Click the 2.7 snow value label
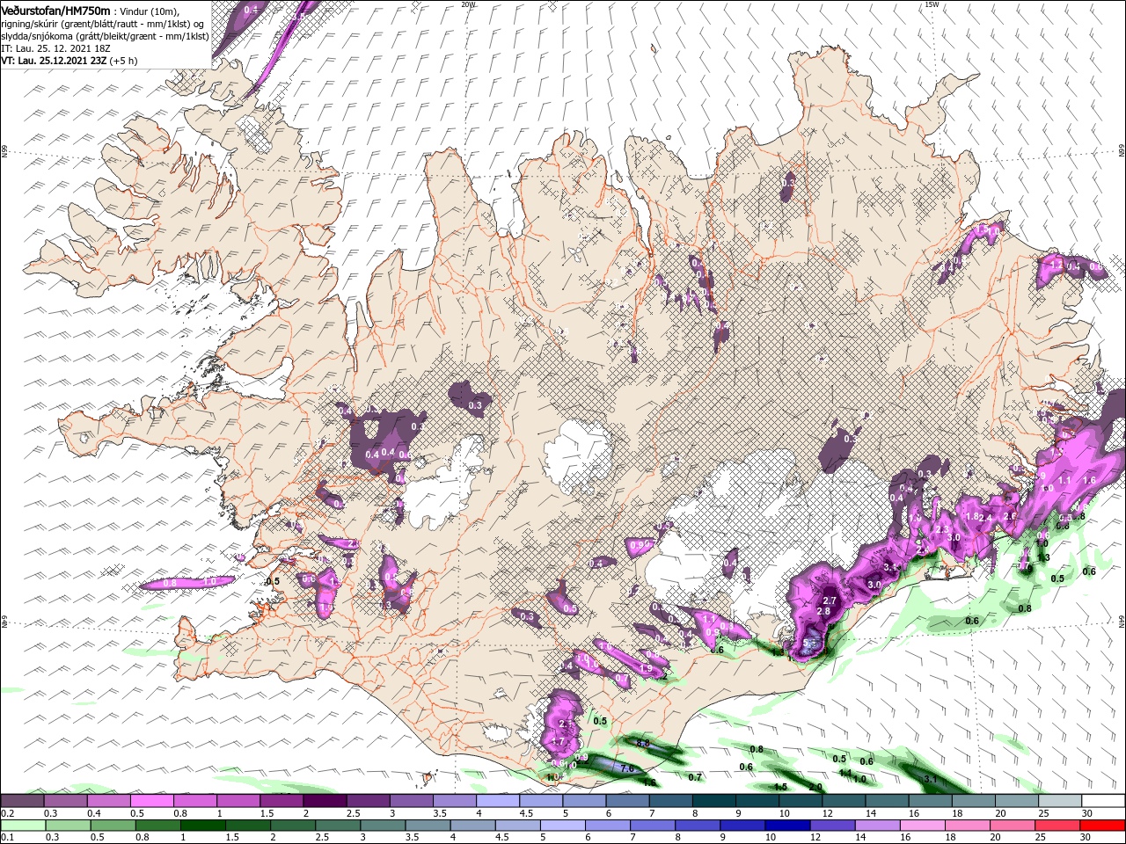The width and height of the screenshot is (1126, 844). click(829, 600)
